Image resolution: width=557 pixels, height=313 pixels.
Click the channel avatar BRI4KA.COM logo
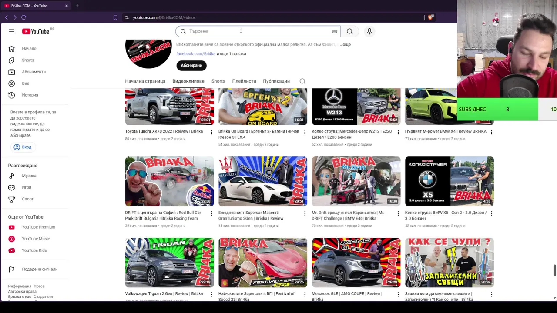pyautogui.click(x=148, y=53)
